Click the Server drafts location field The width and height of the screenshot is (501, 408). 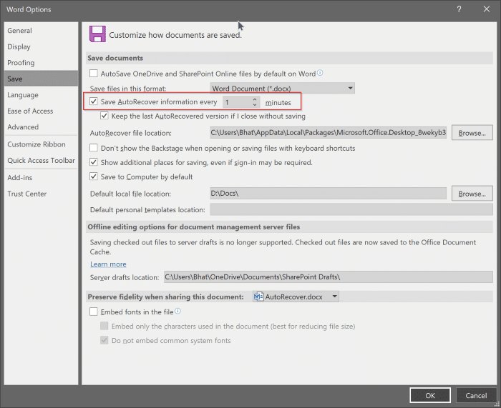[328, 277]
